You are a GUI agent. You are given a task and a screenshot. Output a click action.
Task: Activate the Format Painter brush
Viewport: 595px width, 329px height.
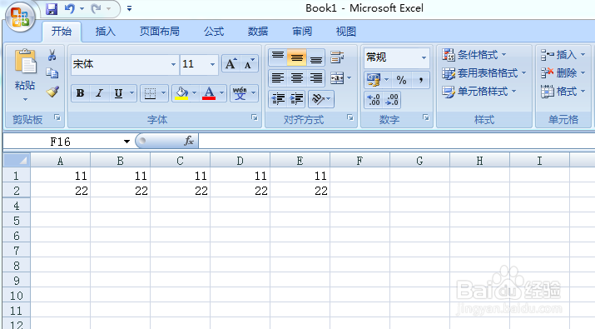(x=52, y=92)
